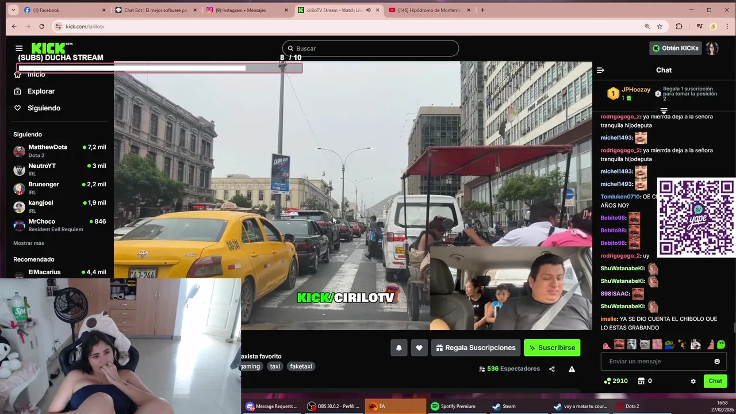Expand Mostrar más followed channels
The image size is (736, 414).
[29, 243]
